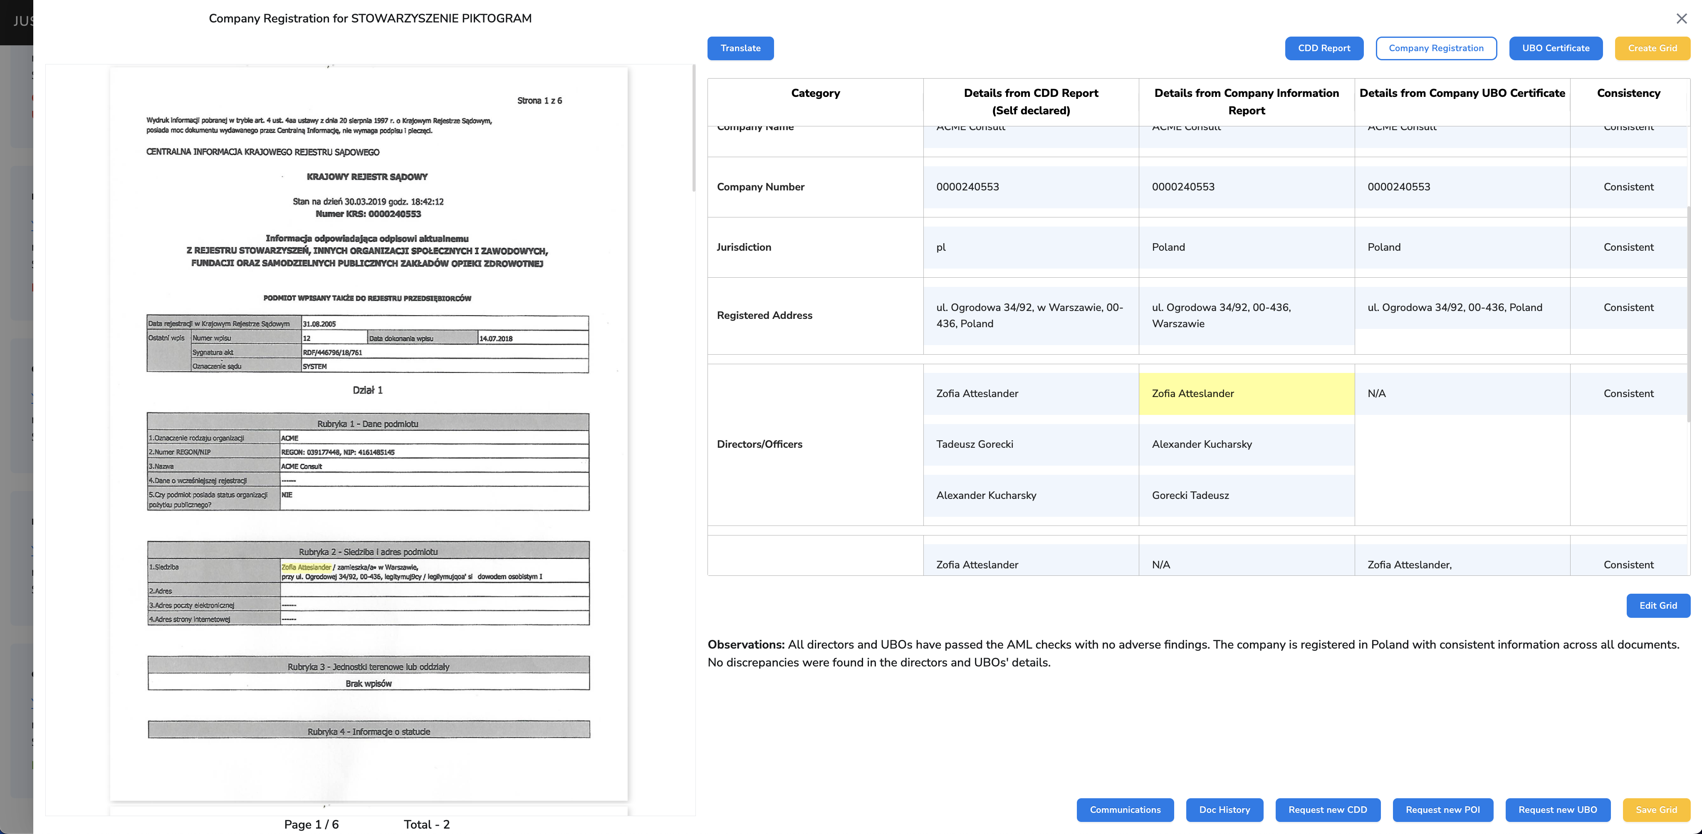1702x834 pixels.
Task: Click Request new POI button
Action: (1442, 809)
